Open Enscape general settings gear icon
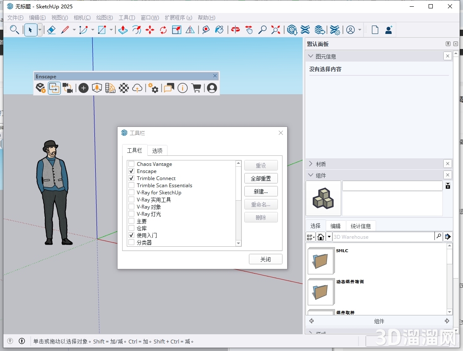Image resolution: width=463 pixels, height=351 pixels. click(153, 88)
